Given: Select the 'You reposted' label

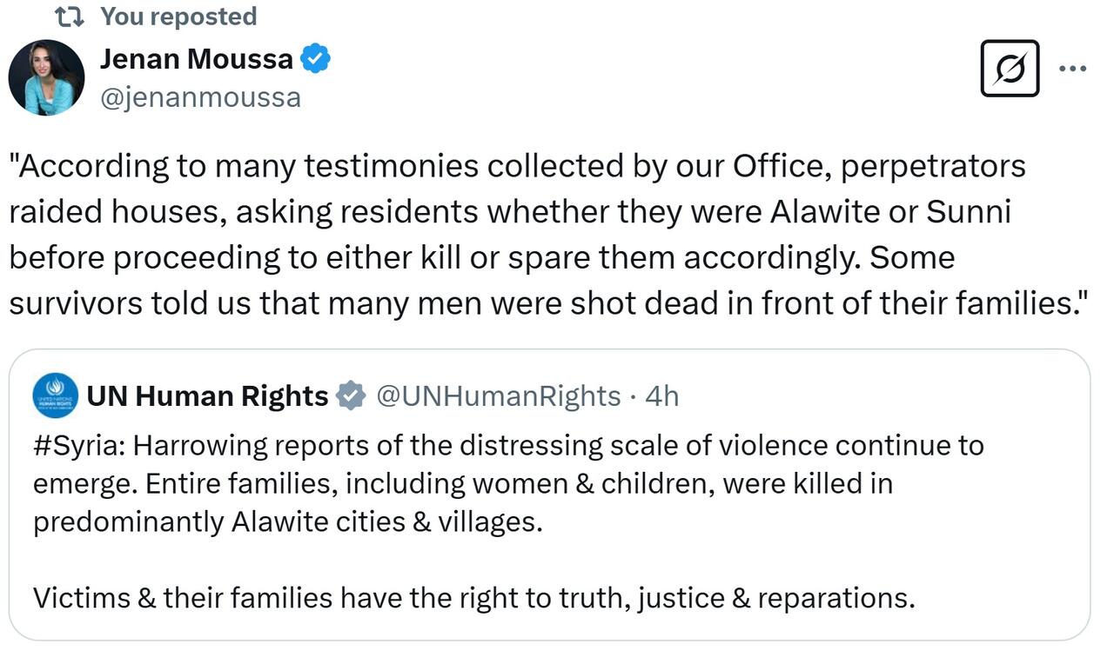Looking at the screenshot, I should pyautogui.click(x=178, y=17).
